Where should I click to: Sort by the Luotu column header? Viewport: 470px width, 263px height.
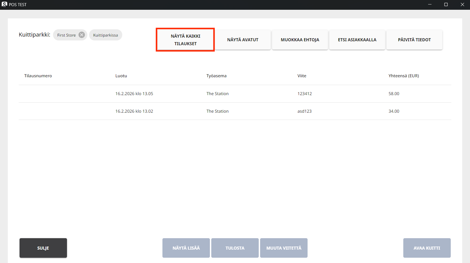pyautogui.click(x=121, y=76)
